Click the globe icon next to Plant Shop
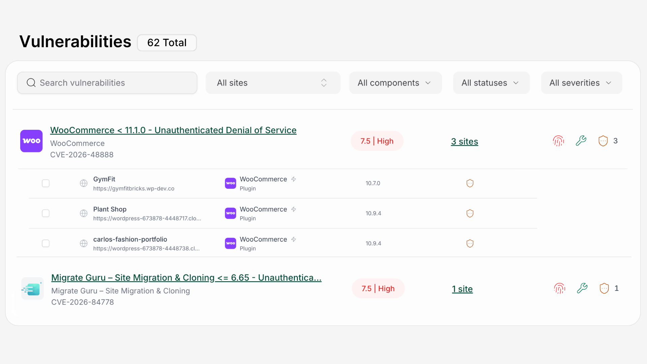Viewport: 647px width, 364px height. [84, 213]
